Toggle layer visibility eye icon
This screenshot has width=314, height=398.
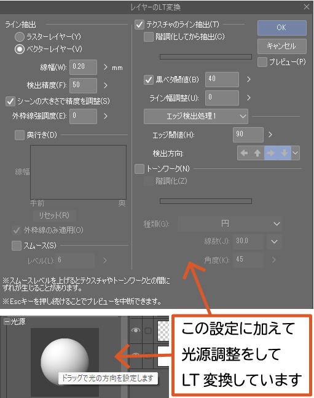[x=136, y=330]
